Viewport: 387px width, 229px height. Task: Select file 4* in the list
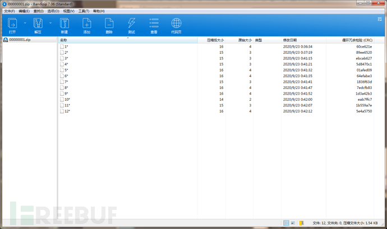click(66, 64)
